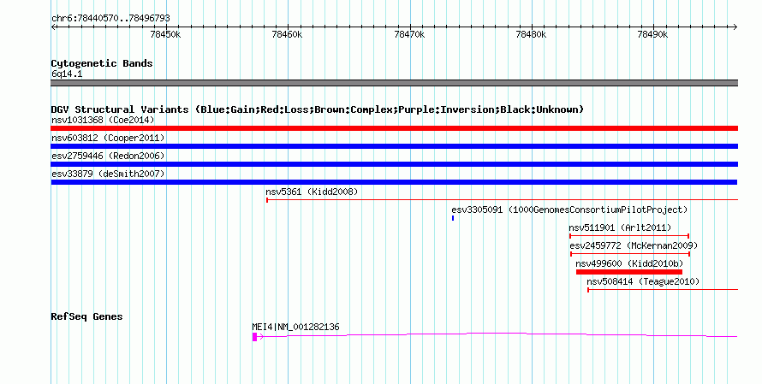Click the magenta MEI4 first exon block
762x384 pixels.
click(x=254, y=336)
